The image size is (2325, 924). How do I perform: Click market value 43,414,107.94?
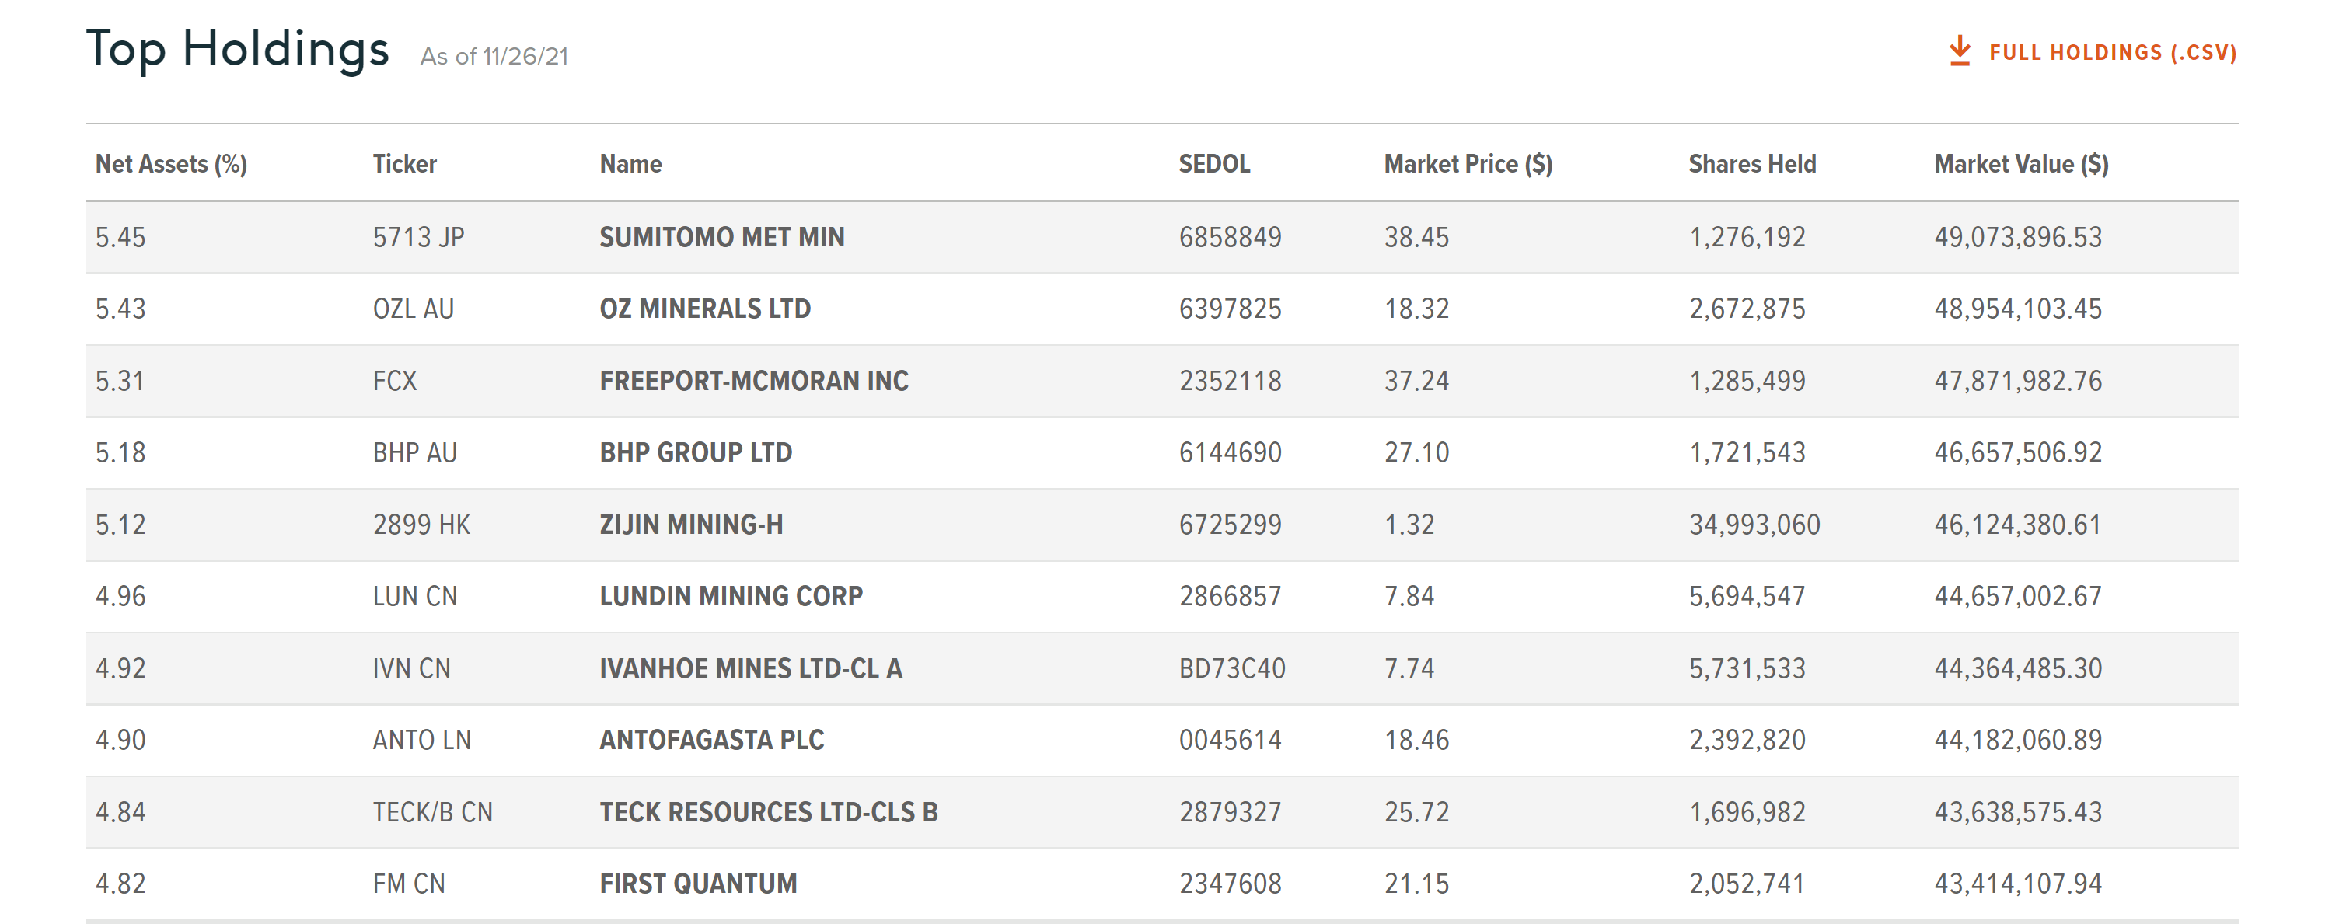tap(2017, 884)
